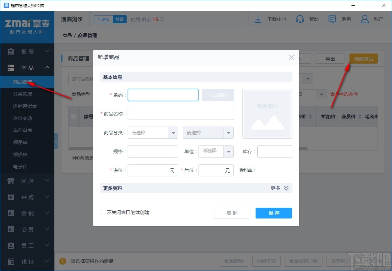Click the 清空筛选条件 clear filters link
Viewport: 392px width, 271px height.
tap(344, 95)
